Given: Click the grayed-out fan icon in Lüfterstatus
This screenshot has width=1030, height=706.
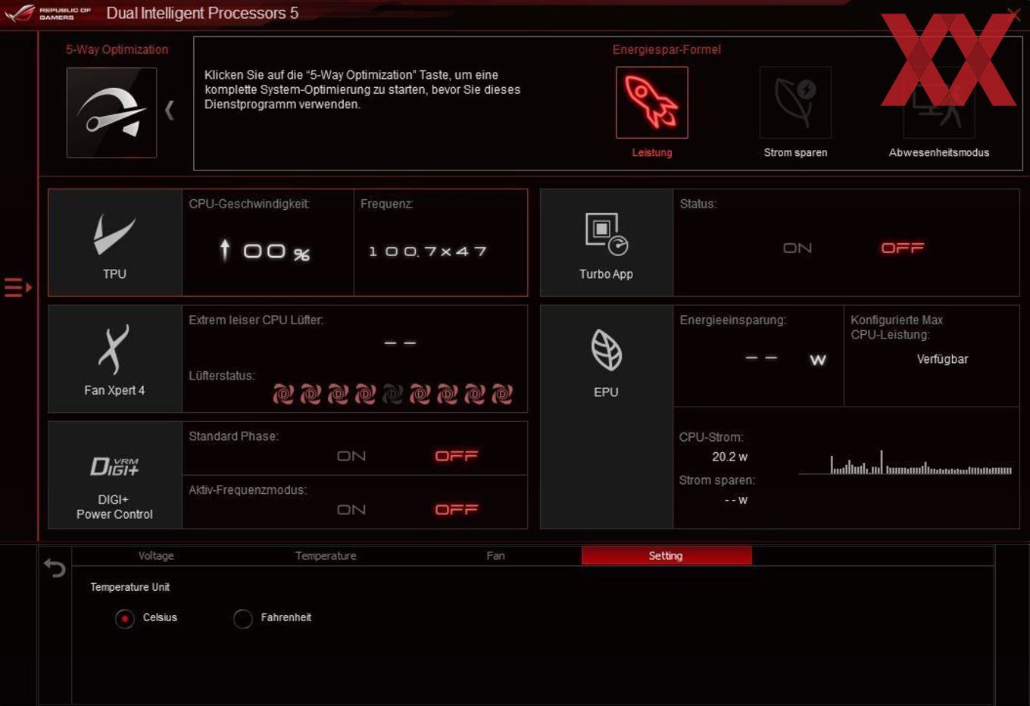Looking at the screenshot, I should tap(392, 394).
